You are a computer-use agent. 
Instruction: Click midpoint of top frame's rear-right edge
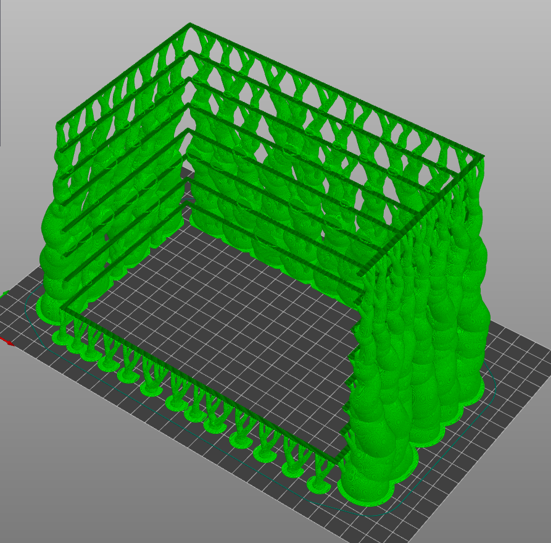(x=336, y=93)
